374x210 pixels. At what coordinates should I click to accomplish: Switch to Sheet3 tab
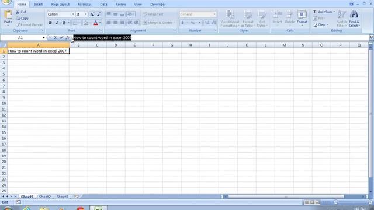(x=63, y=197)
